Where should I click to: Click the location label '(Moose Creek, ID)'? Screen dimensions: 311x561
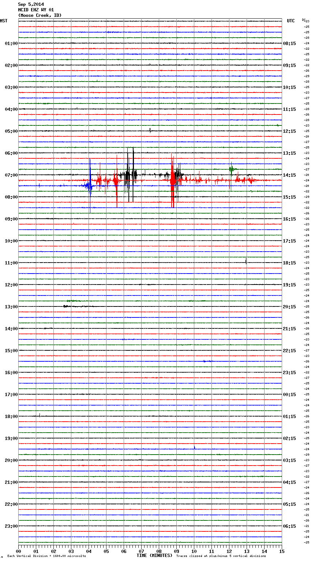(40, 15)
